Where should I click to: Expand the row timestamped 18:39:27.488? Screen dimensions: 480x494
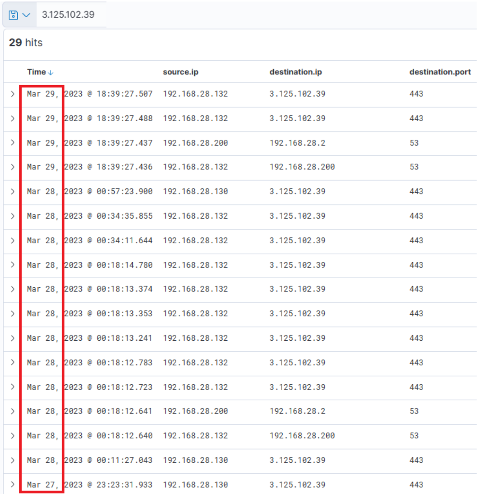13,118
